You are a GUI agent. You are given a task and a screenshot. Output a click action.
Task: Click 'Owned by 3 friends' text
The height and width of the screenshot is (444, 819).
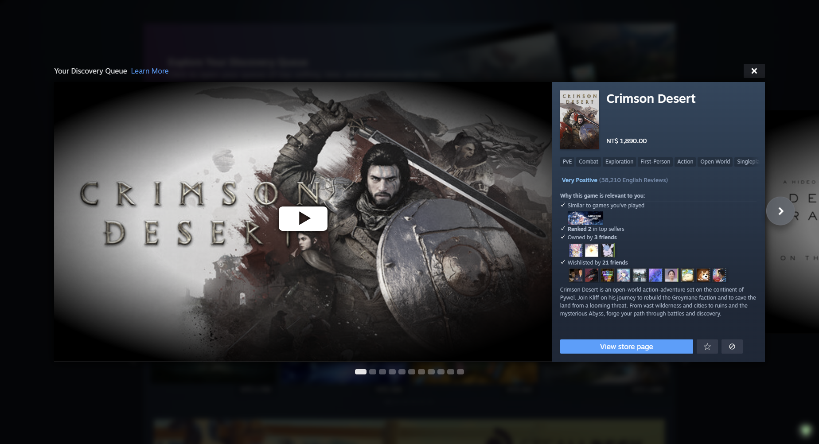pos(592,238)
